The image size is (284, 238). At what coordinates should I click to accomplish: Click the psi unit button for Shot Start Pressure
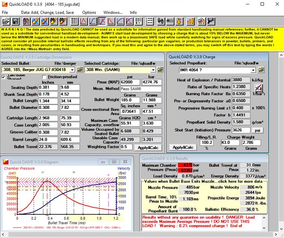click(x=257, y=130)
